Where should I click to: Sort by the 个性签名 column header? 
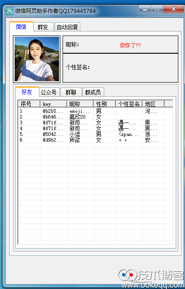click(x=129, y=104)
